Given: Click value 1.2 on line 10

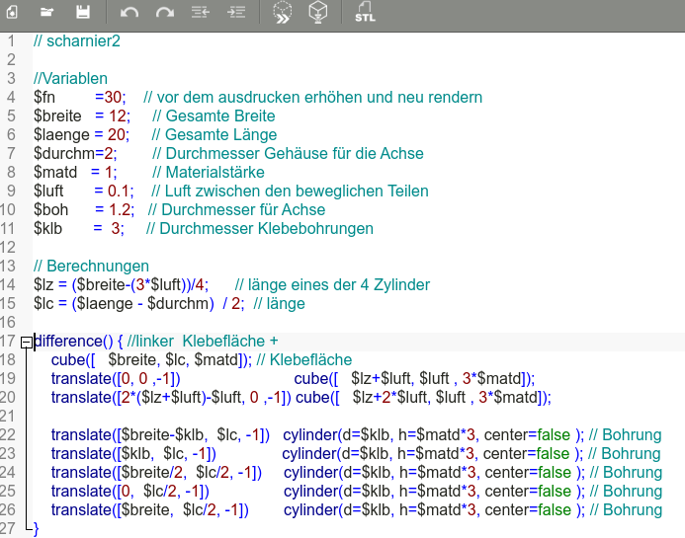Looking at the screenshot, I should pyautogui.click(x=120, y=210).
